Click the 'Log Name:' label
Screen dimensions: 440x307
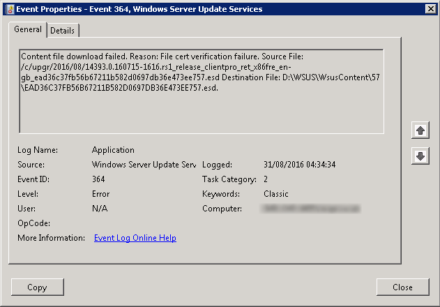coord(38,150)
